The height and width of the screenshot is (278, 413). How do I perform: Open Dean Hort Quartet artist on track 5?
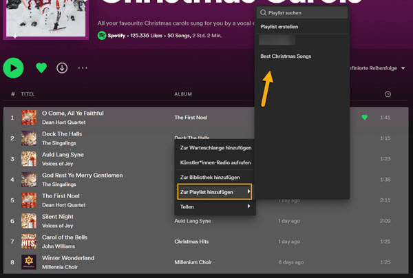(64, 205)
